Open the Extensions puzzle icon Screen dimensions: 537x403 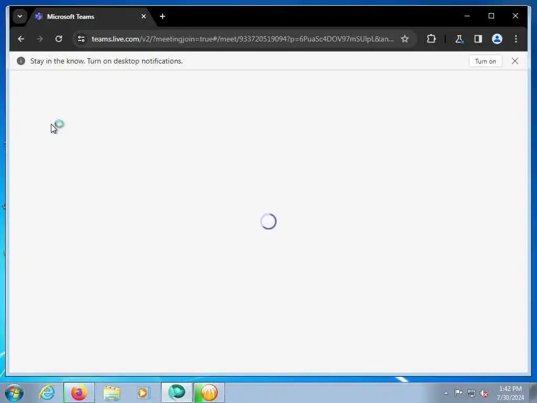(x=431, y=39)
